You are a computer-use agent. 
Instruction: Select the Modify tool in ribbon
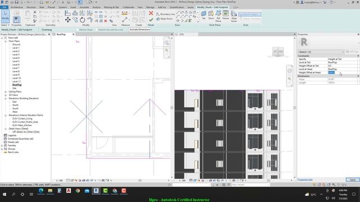tap(5, 16)
